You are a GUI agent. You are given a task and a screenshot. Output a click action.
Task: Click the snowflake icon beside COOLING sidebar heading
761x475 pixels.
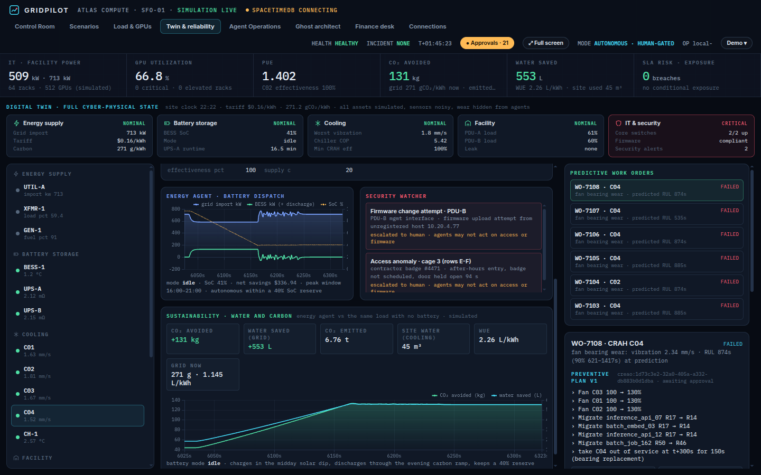pyautogui.click(x=16, y=335)
